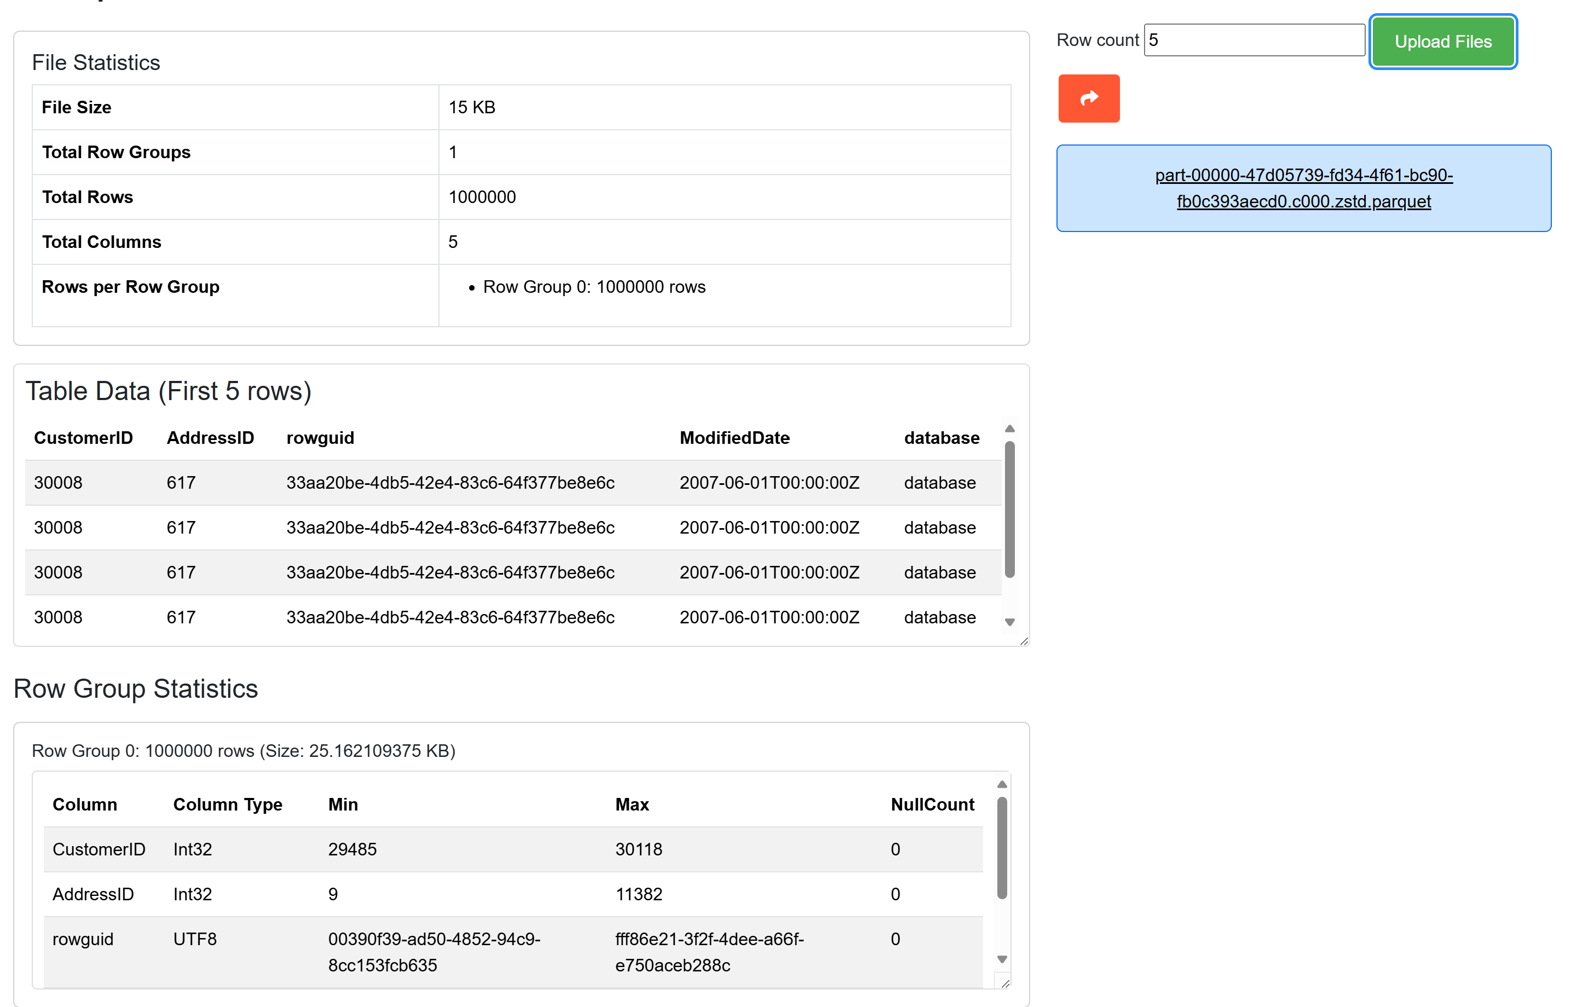This screenshot has height=1007, width=1571.
Task: Open the part-00000 zstd.parquet file link
Action: [x=1303, y=188]
